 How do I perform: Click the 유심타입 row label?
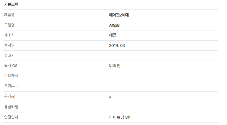click(x=11, y=107)
